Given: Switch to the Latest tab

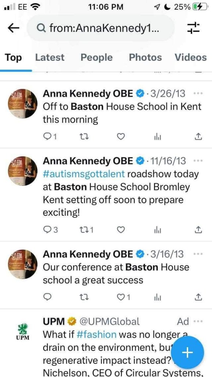Looking at the screenshot, I should (50, 57).
